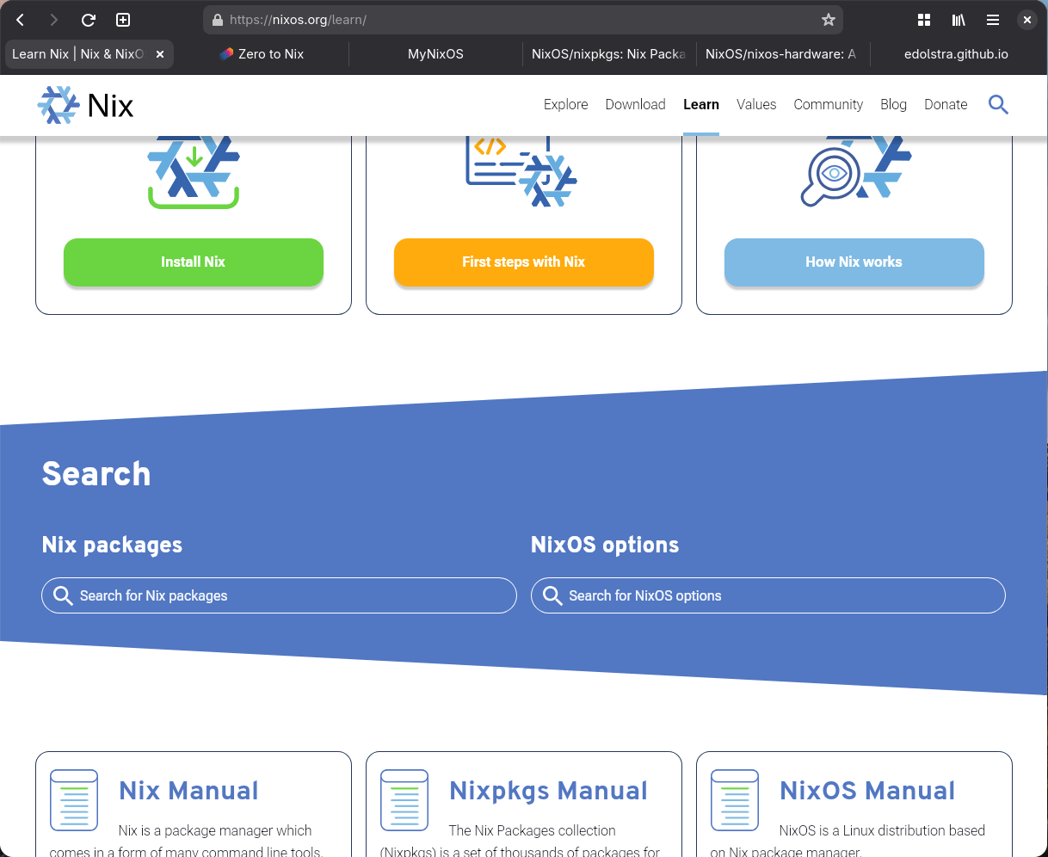
Task: Go back with the browser back arrow
Action: [x=21, y=20]
